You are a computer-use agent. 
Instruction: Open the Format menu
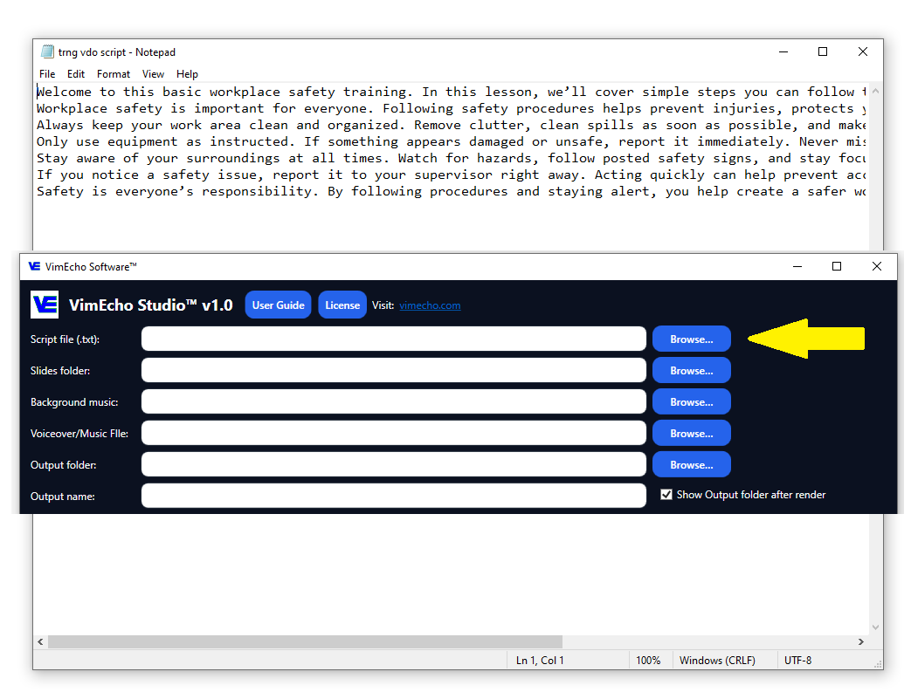113,73
